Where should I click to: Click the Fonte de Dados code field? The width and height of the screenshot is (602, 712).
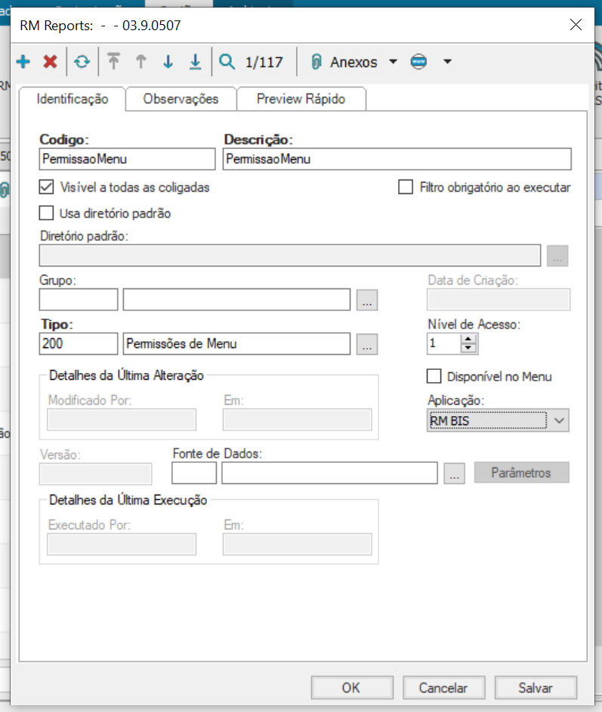click(x=194, y=473)
